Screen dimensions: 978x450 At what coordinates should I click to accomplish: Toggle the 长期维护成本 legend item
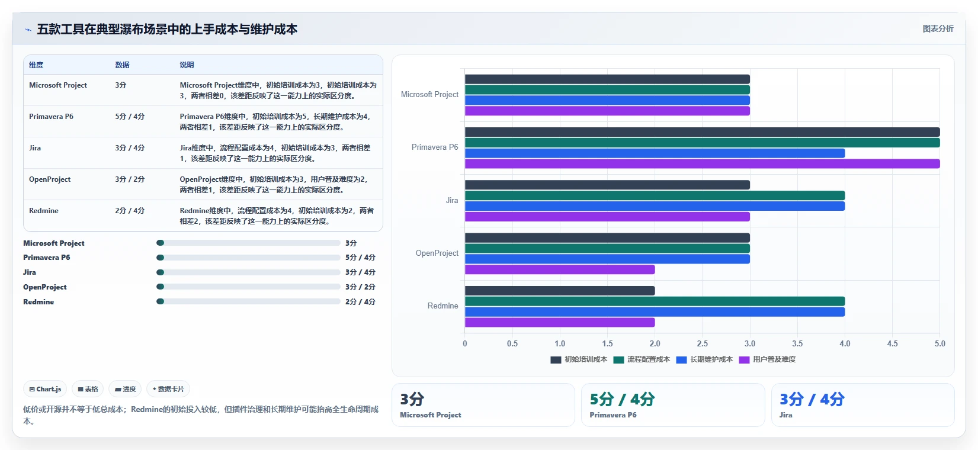704,359
